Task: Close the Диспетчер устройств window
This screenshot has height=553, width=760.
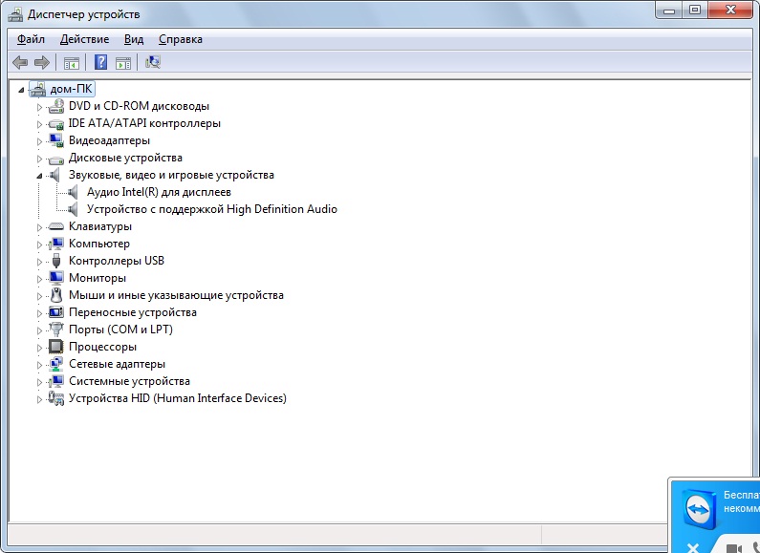Action: 731,10
